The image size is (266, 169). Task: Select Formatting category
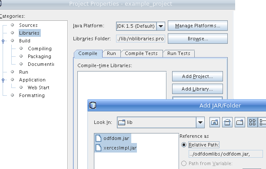click(x=32, y=95)
